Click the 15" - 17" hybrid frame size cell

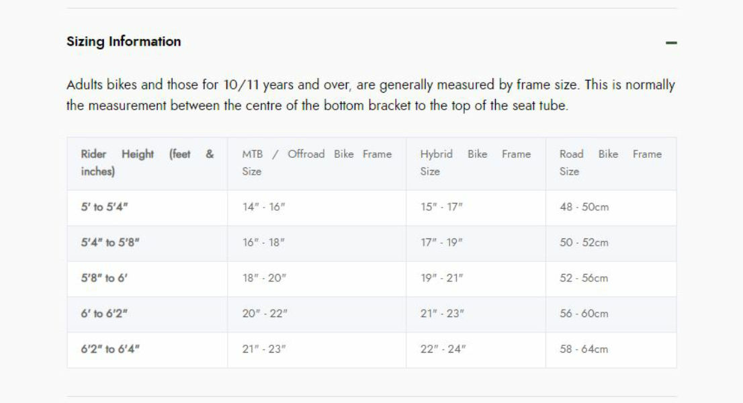tap(442, 208)
